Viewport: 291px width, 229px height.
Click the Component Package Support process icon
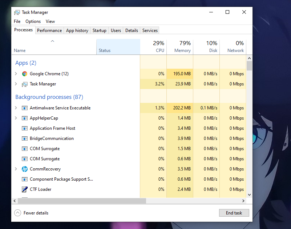[24, 179]
